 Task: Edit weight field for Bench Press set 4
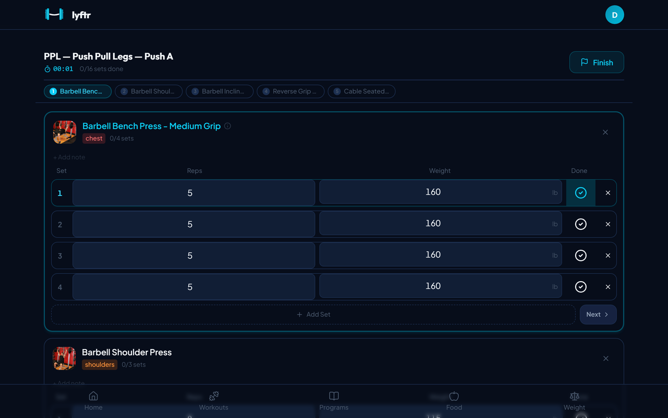coord(440,286)
